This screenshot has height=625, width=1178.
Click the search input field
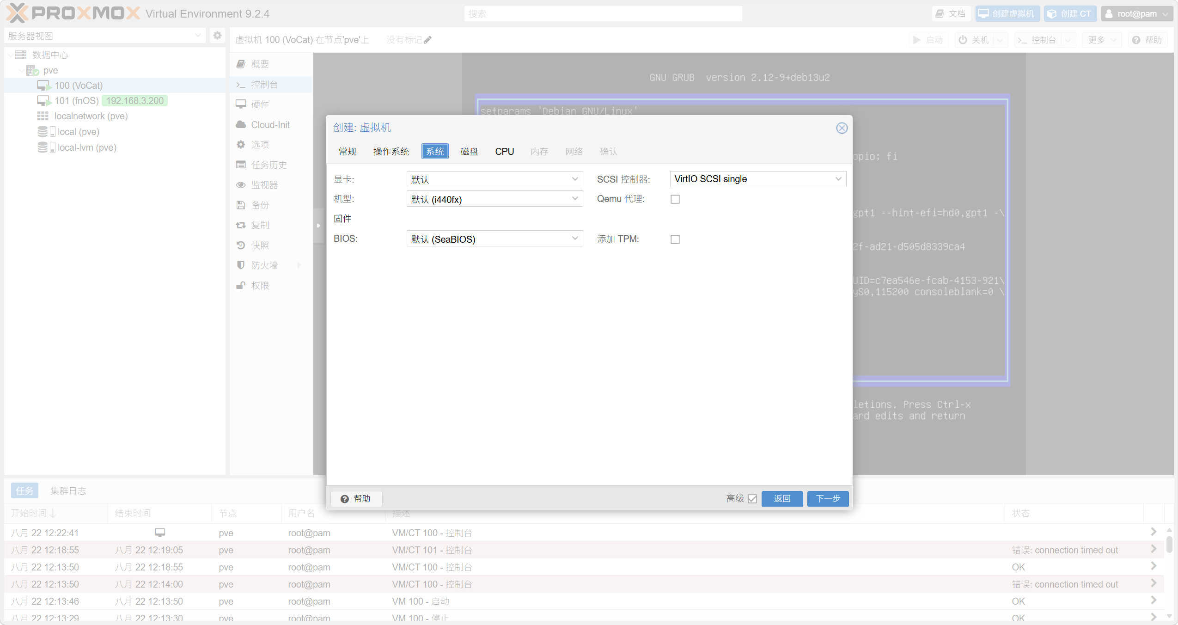[603, 14]
